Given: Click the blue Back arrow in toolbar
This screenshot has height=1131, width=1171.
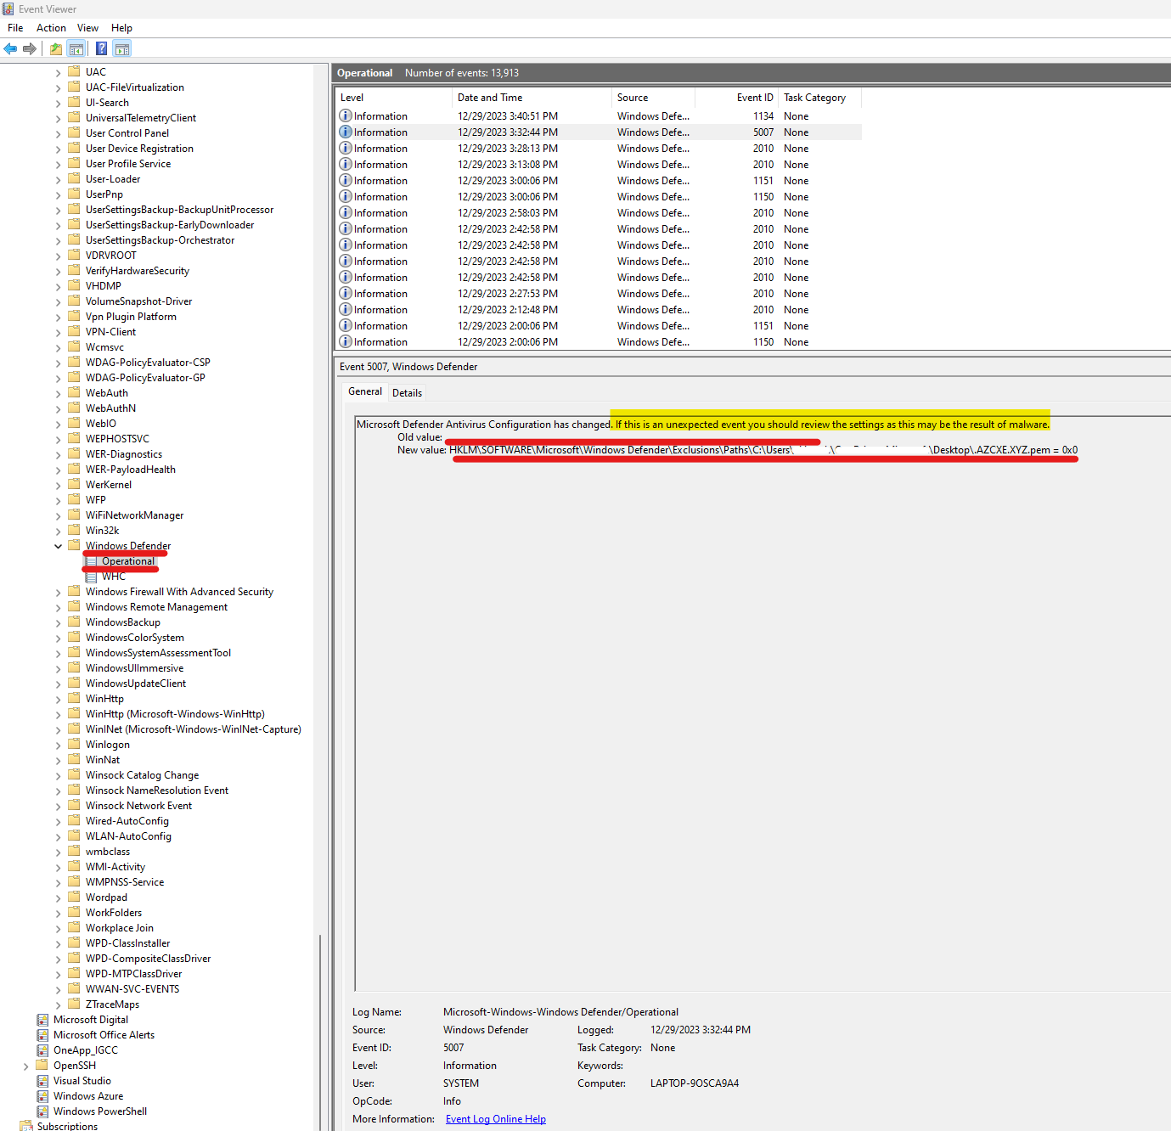Looking at the screenshot, I should tap(10, 48).
